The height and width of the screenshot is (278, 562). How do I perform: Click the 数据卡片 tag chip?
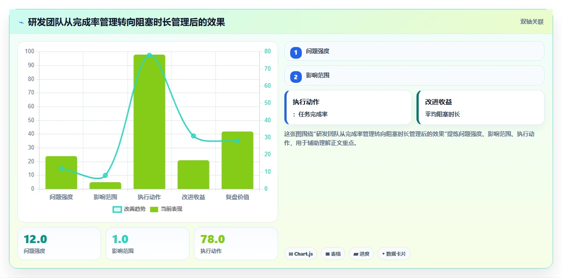point(394,254)
